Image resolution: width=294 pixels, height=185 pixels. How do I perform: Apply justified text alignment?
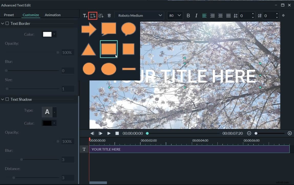point(228,15)
